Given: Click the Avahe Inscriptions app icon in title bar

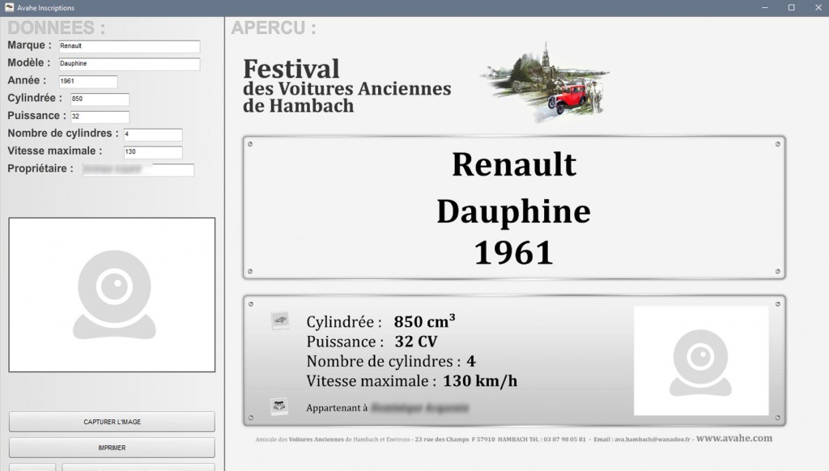Looking at the screenshot, I should (9, 7).
